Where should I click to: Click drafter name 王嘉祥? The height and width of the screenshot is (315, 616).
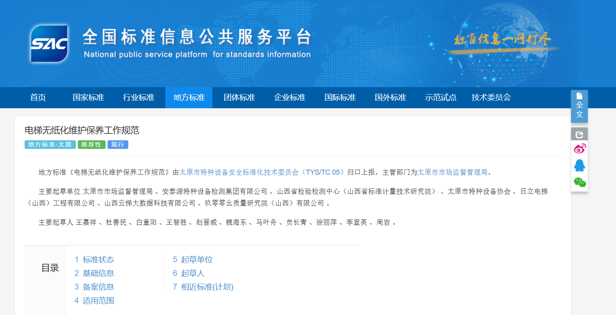pyautogui.click(x=86, y=222)
